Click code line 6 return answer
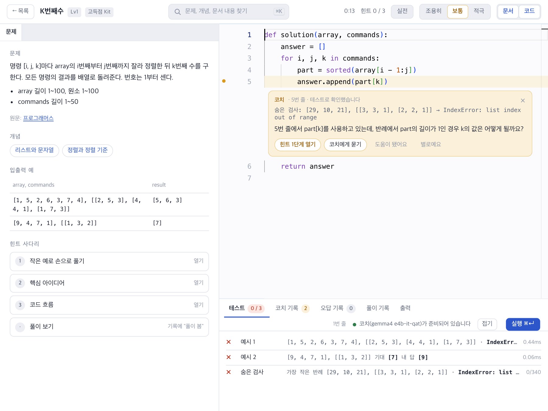The width and height of the screenshot is (548, 411). 307,167
